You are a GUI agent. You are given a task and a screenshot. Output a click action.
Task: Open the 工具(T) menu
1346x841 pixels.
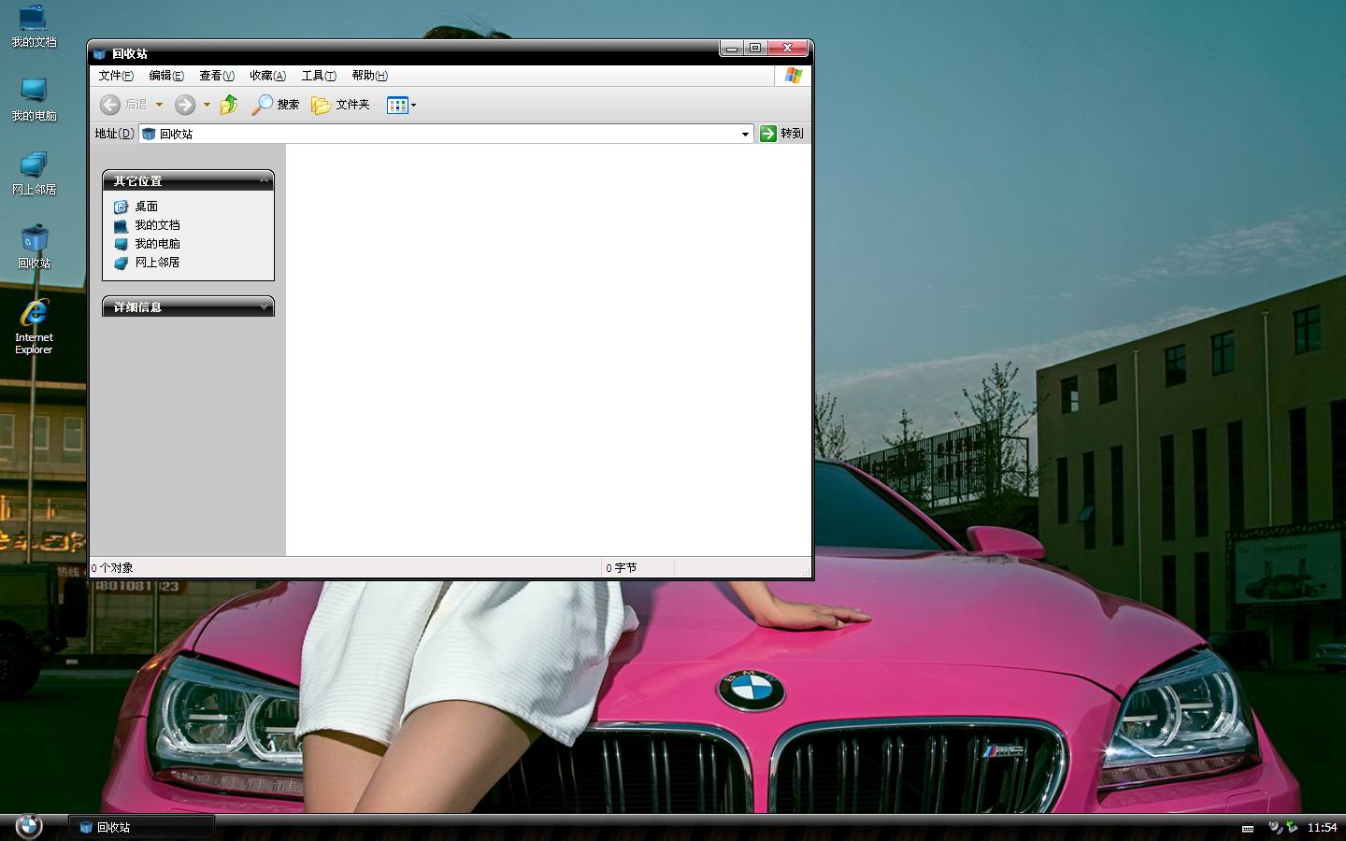coord(319,76)
